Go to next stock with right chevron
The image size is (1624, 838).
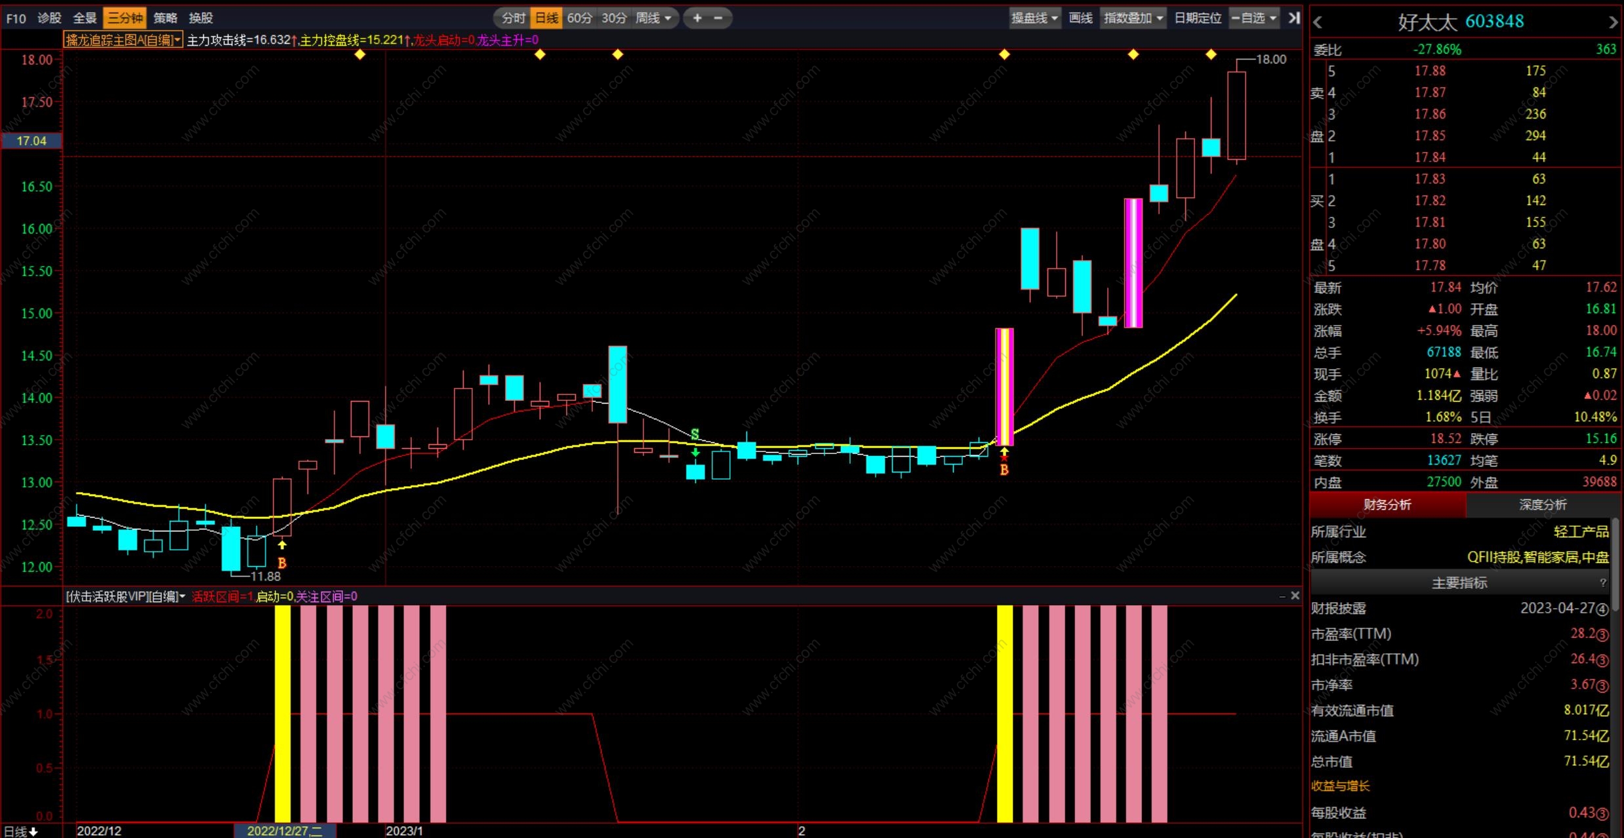coord(1614,23)
